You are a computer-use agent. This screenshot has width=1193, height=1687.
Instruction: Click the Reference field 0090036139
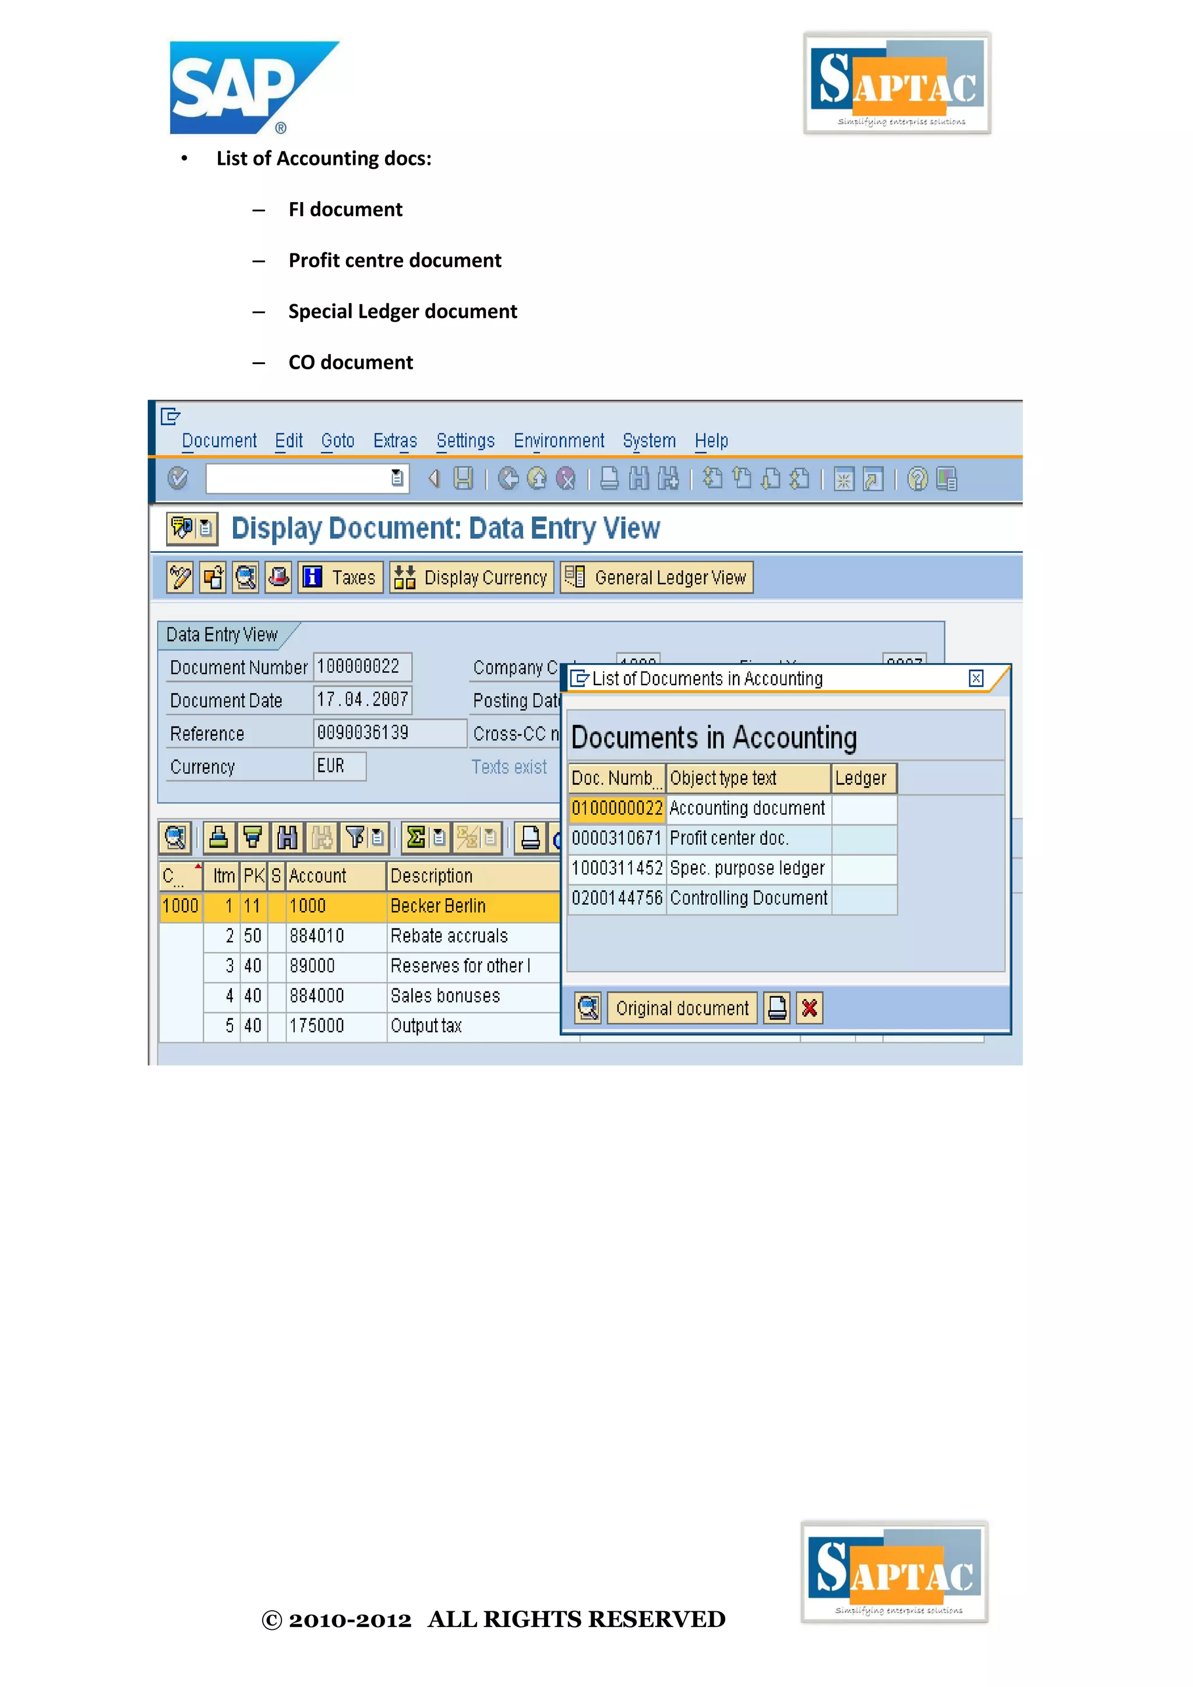point(390,733)
